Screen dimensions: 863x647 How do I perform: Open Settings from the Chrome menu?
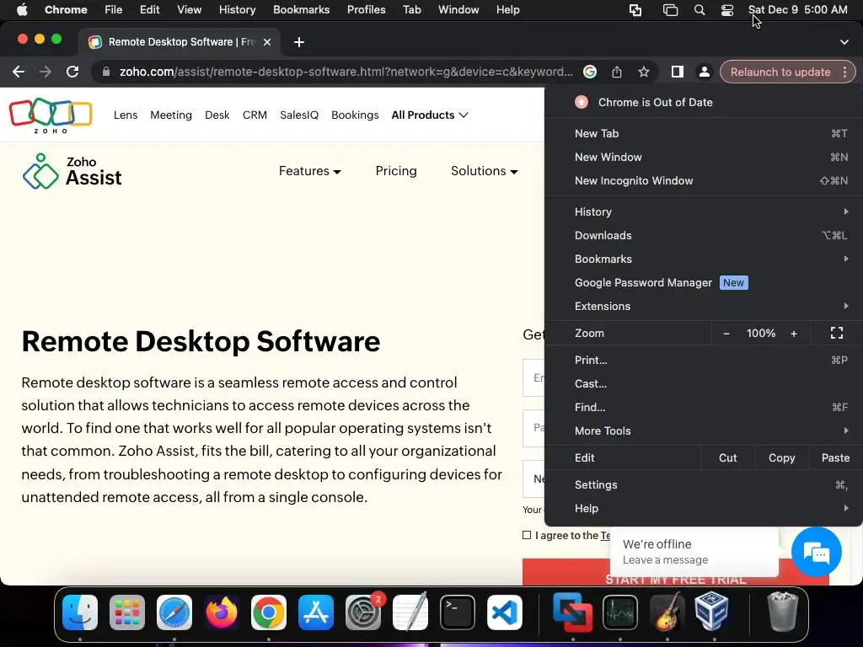pos(704,484)
